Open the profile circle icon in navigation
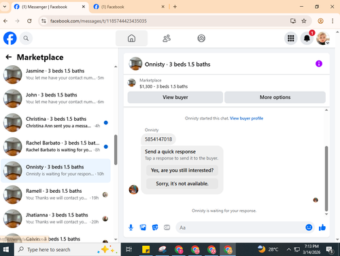This screenshot has width=340, height=256. [201, 38]
